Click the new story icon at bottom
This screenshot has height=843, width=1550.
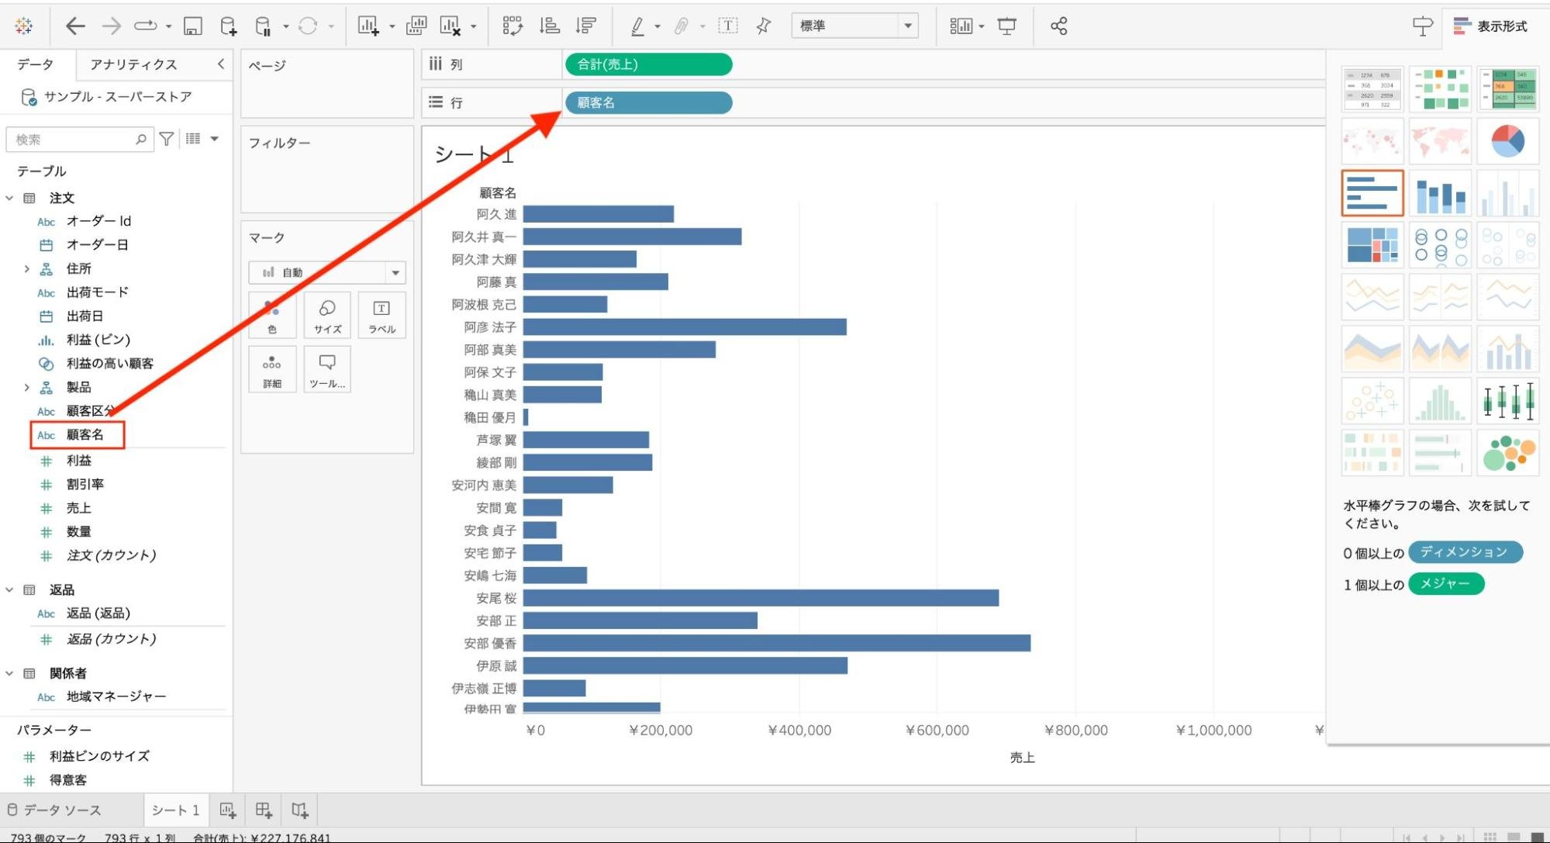(300, 810)
